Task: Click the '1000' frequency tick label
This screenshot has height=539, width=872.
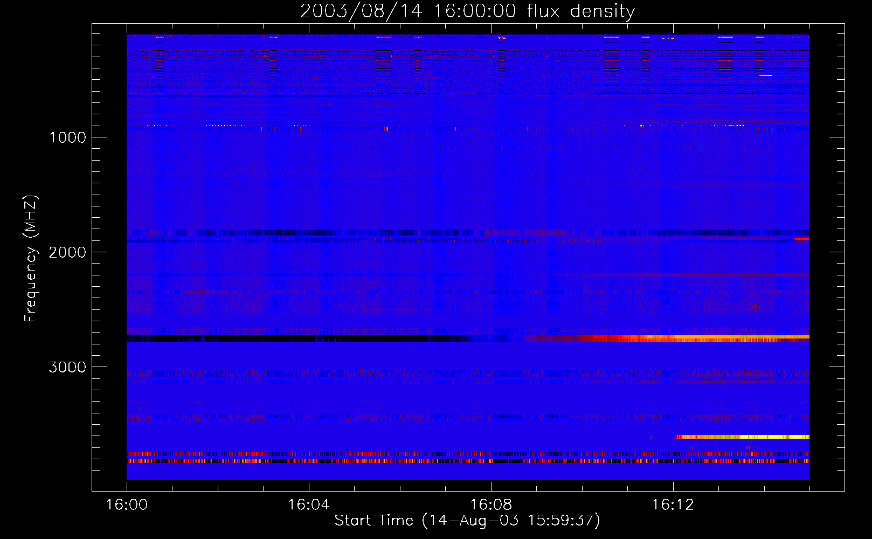Action: point(67,137)
